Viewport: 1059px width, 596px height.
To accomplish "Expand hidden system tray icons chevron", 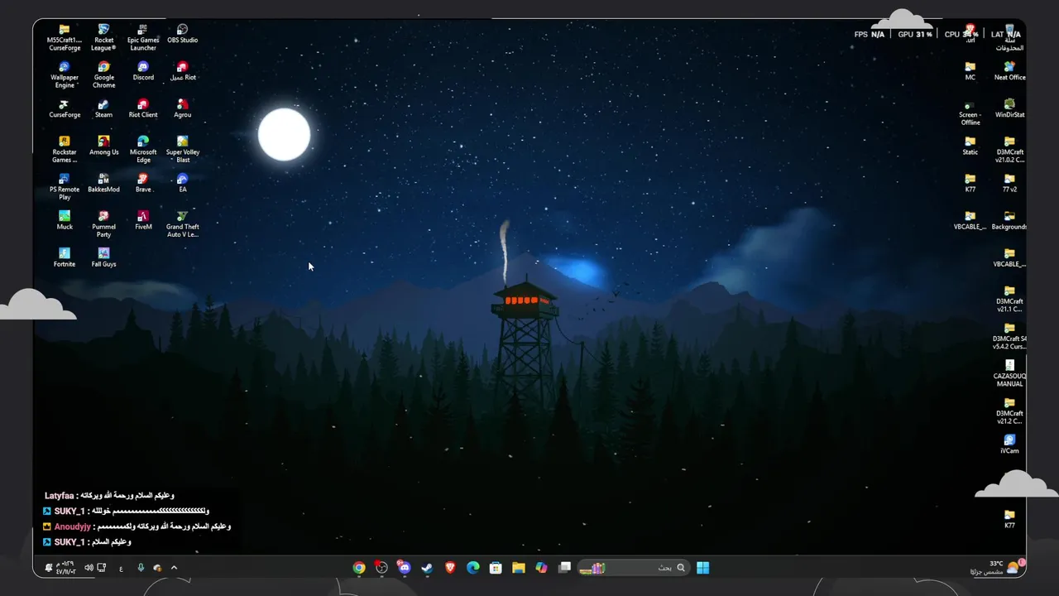I will coord(174,568).
